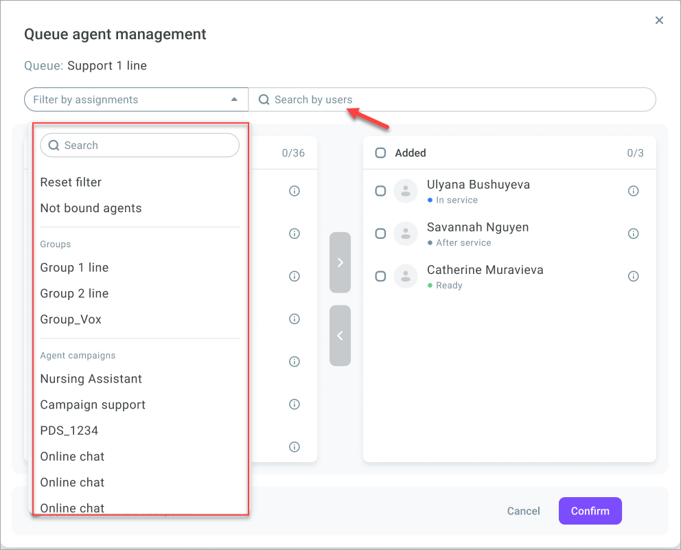Click the 0/36 counter

pyautogui.click(x=293, y=153)
